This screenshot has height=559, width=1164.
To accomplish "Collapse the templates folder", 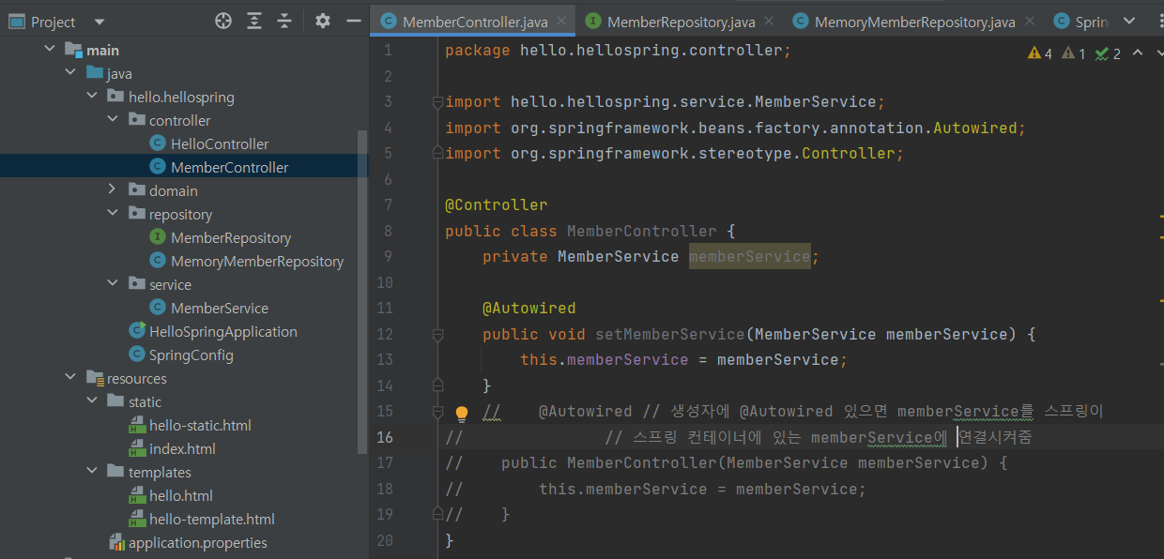I will pyautogui.click(x=92, y=472).
